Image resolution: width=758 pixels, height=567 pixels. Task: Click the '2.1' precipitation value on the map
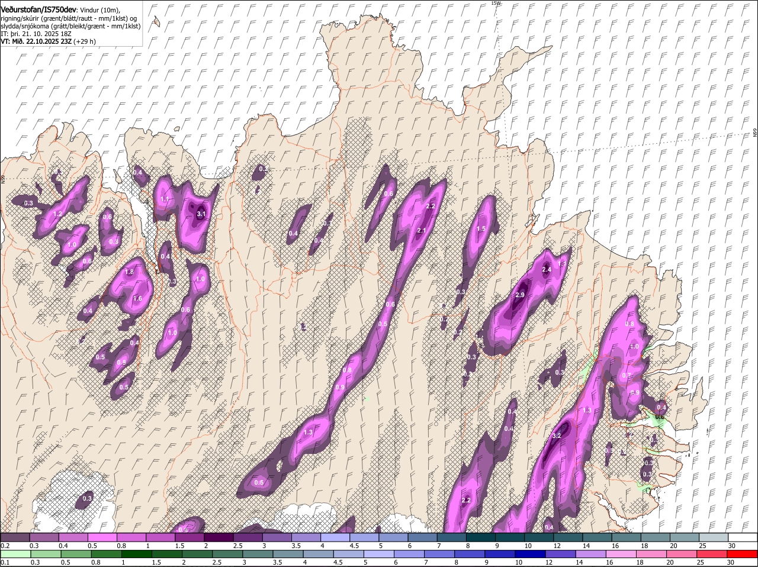click(422, 231)
